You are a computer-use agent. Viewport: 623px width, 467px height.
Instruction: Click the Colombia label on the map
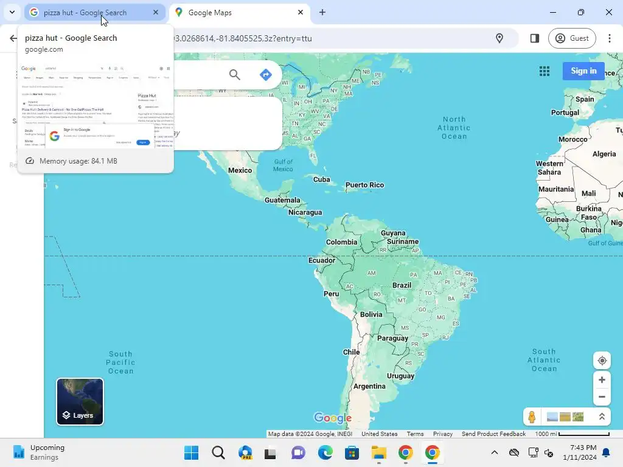coord(341,242)
